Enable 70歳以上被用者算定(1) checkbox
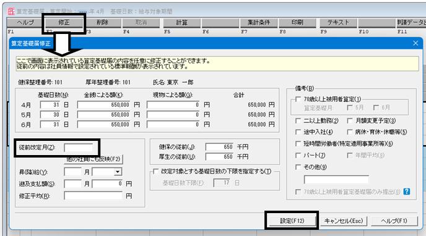This screenshot has height=236, width=426. (x=298, y=99)
